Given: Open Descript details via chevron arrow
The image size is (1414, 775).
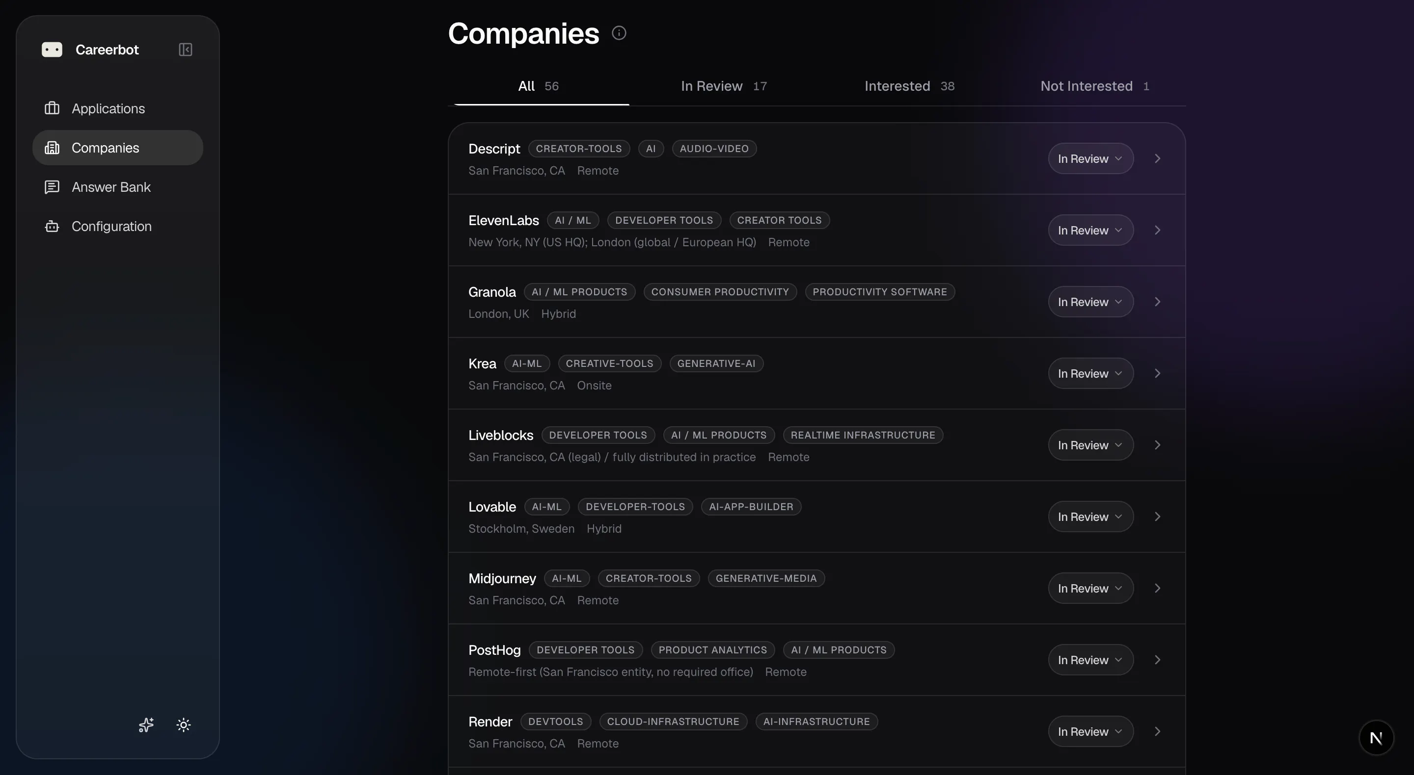Looking at the screenshot, I should click(x=1158, y=158).
